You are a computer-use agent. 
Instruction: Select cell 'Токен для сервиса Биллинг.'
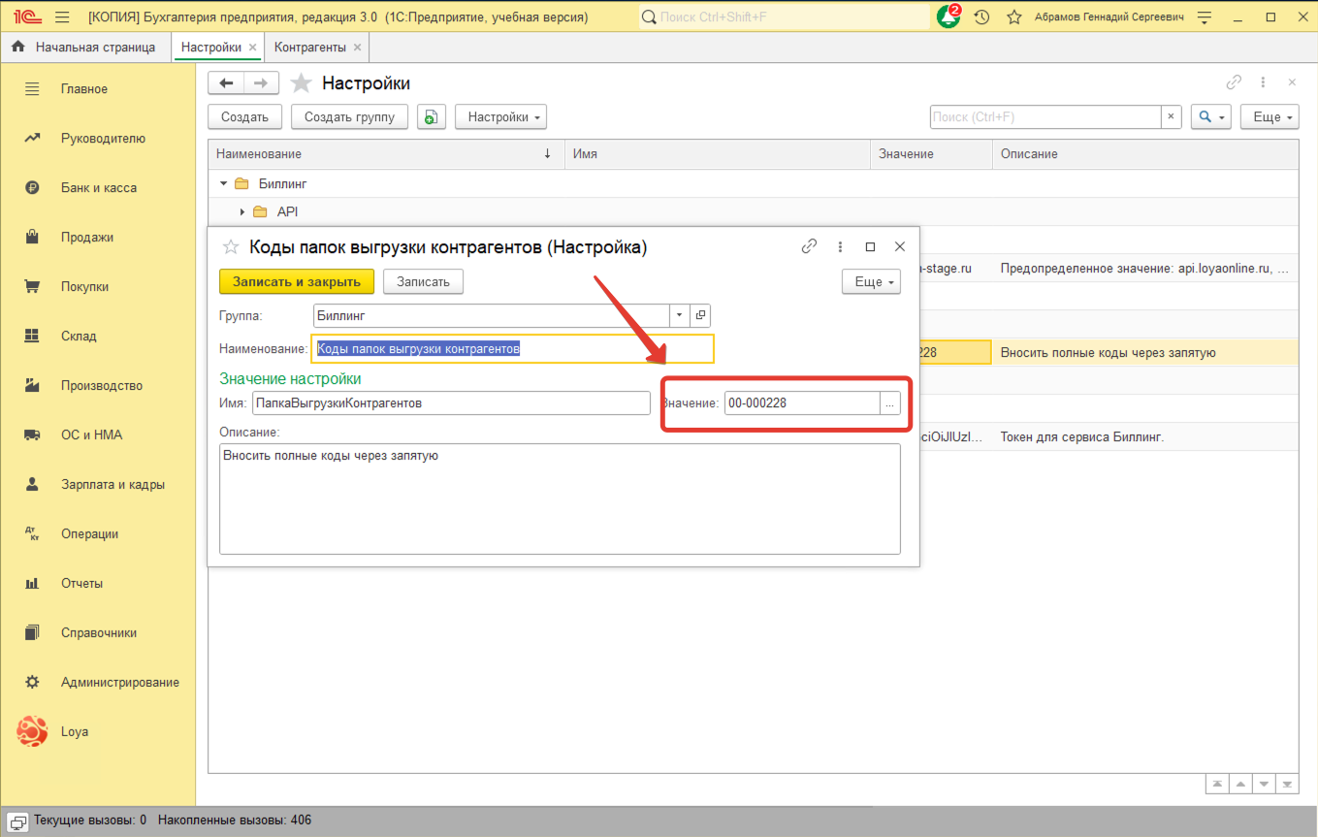[x=1145, y=436]
